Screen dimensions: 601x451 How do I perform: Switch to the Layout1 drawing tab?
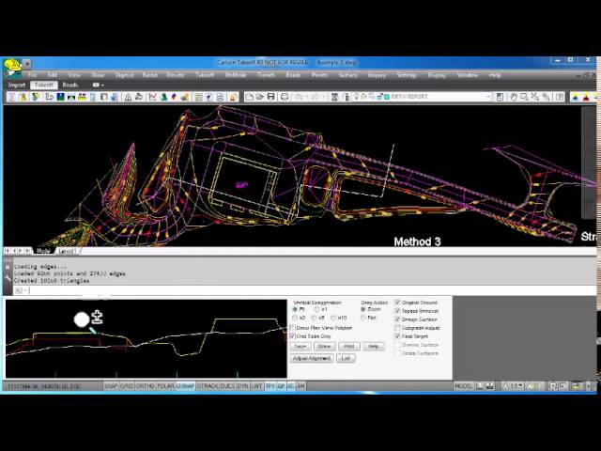pyautogui.click(x=68, y=251)
